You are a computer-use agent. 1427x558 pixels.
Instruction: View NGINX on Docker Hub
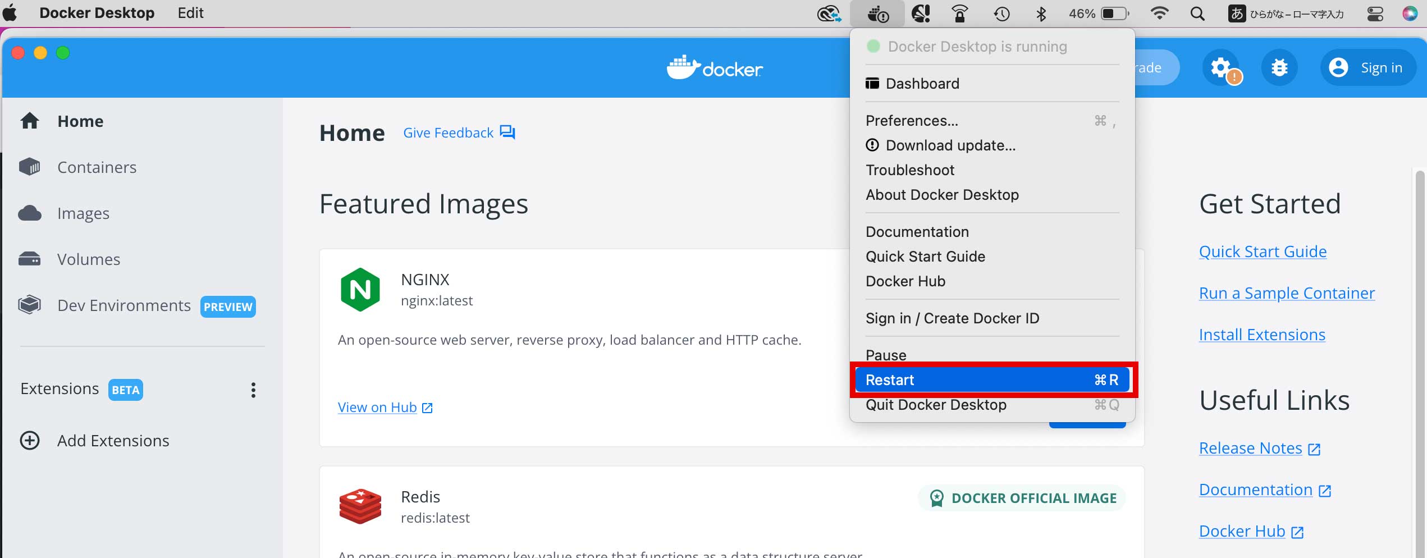pos(377,406)
